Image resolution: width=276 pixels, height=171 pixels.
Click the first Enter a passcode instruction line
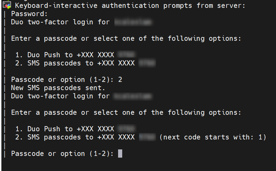click(x=126, y=39)
